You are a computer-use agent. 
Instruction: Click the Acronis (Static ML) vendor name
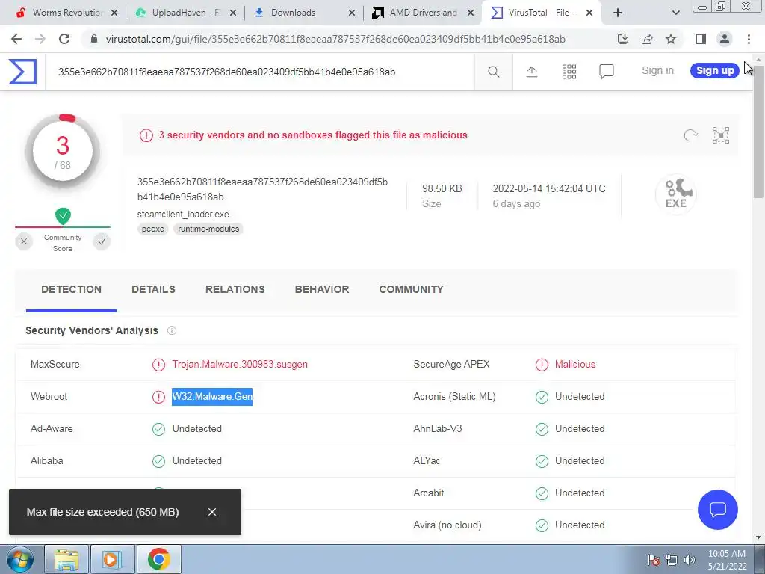pyautogui.click(x=454, y=396)
